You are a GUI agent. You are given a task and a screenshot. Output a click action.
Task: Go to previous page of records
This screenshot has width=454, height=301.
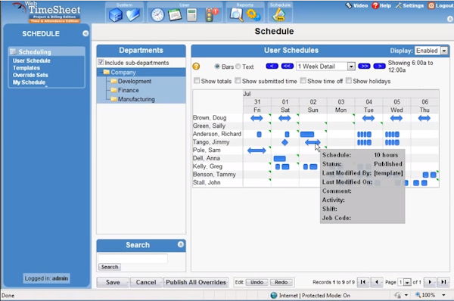pyautogui.click(x=377, y=282)
